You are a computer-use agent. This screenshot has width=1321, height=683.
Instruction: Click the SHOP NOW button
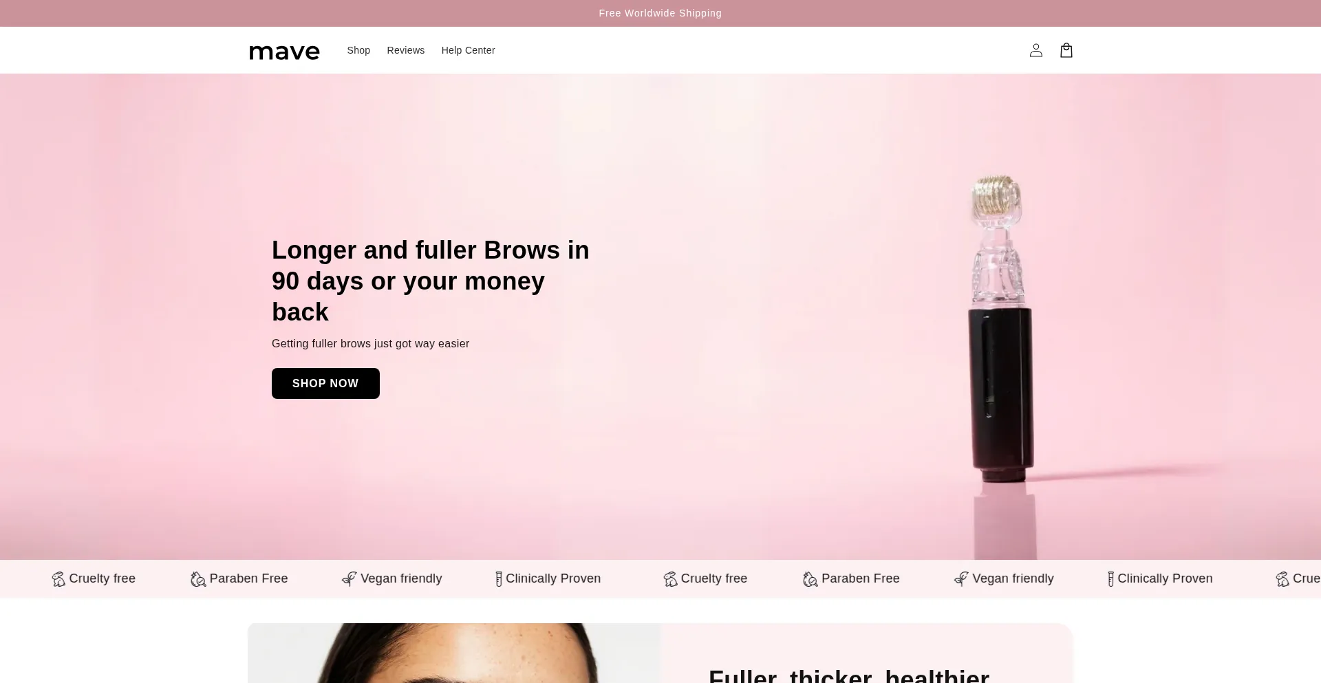pyautogui.click(x=325, y=383)
